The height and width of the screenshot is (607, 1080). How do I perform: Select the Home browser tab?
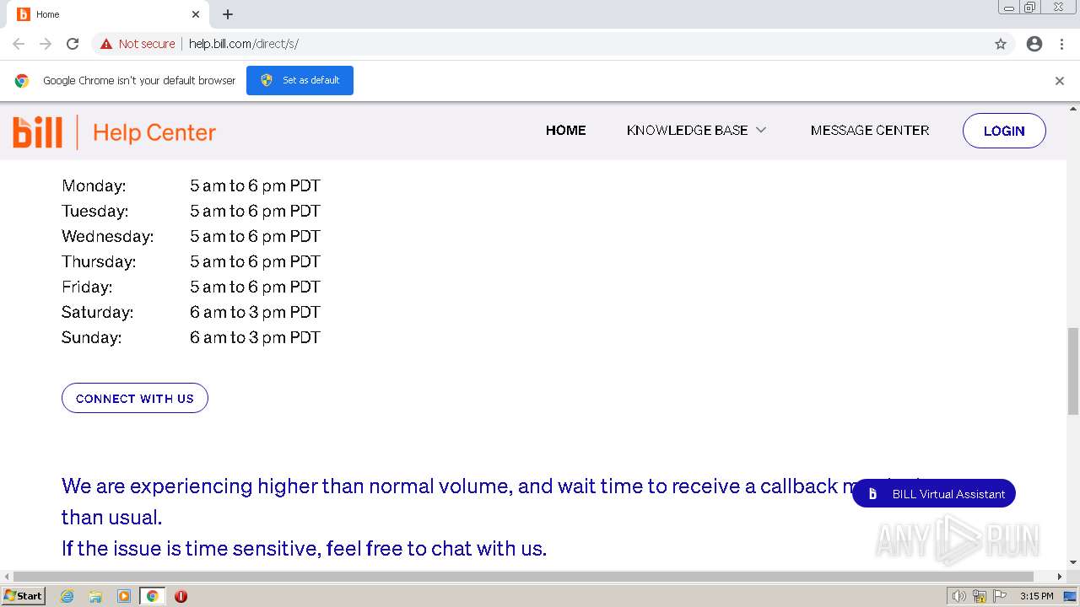[108, 14]
